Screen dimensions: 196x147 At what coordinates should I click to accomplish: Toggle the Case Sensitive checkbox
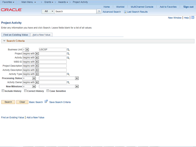click(48, 91)
